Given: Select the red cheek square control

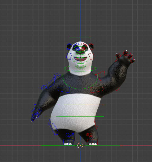Looking at the screenshot, I should [91, 56].
